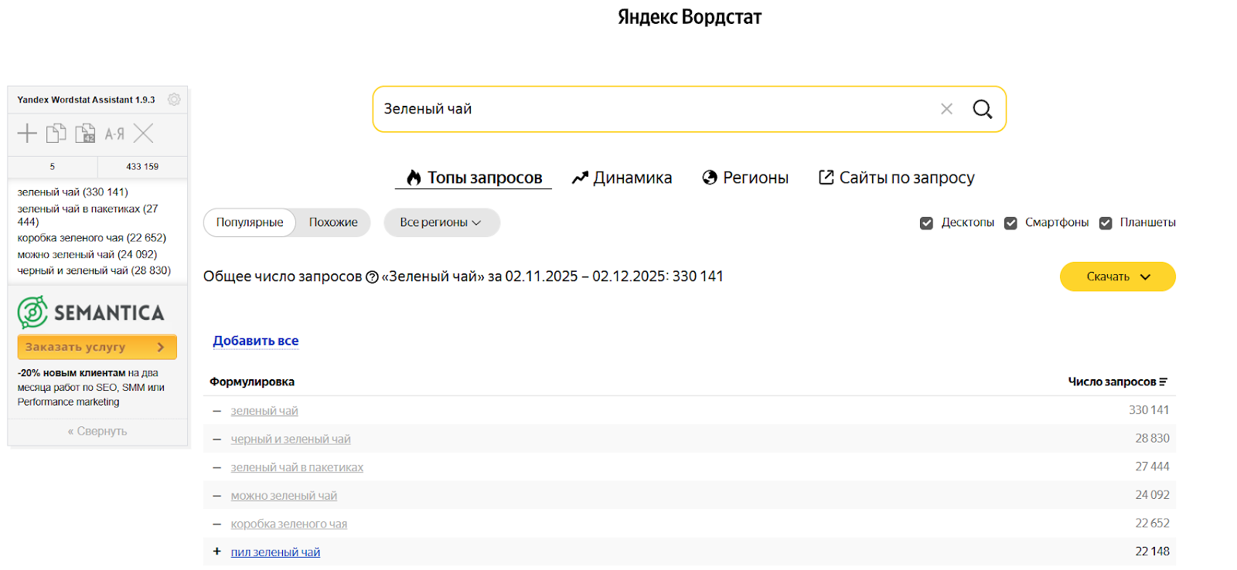Screen dimensions: 1237x570
Task: Copy list with frequencies using the 42 icon
Action: [85, 134]
